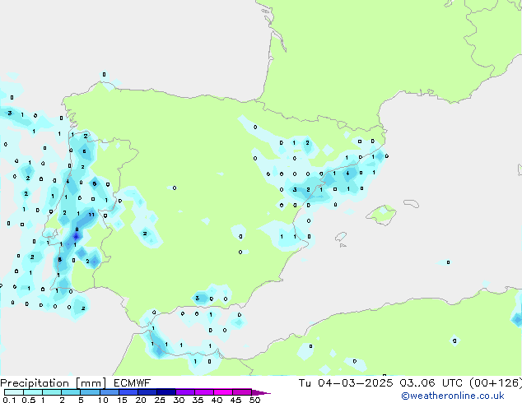Viewport: 522px width, 403px height.
Task: Click the 20–25 mm dark blue swatch
Action: pyautogui.click(x=147, y=392)
